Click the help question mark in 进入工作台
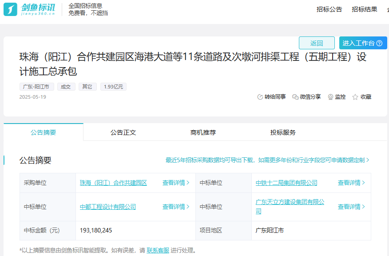This screenshot has height=256, width=389. point(379,43)
